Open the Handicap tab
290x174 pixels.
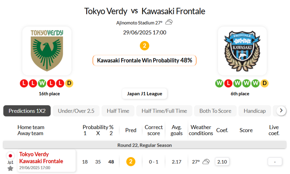tap(254, 111)
